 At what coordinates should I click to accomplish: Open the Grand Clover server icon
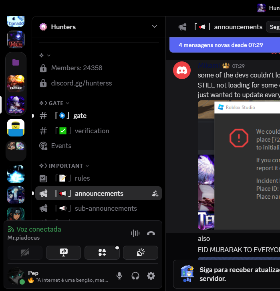tap(16, 83)
